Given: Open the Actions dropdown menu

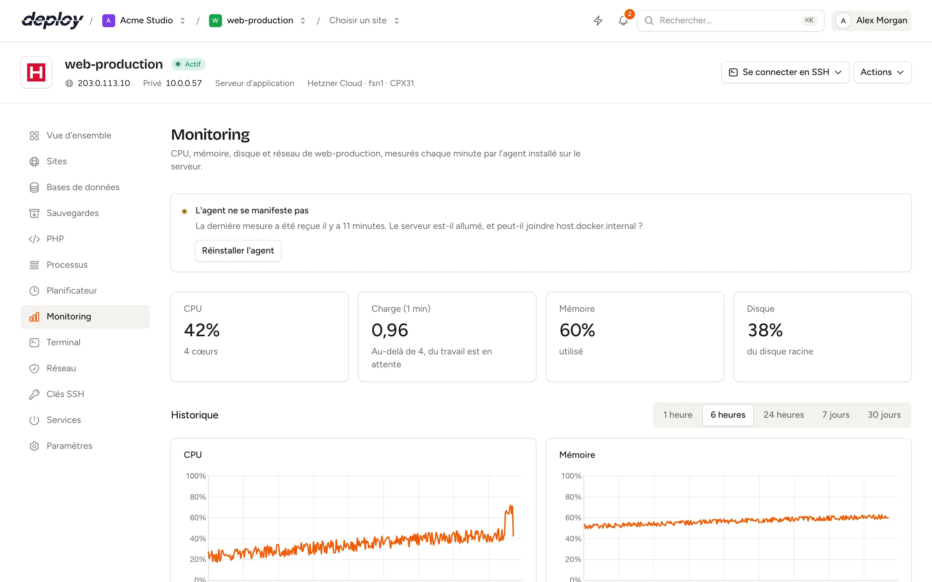Looking at the screenshot, I should click(882, 72).
